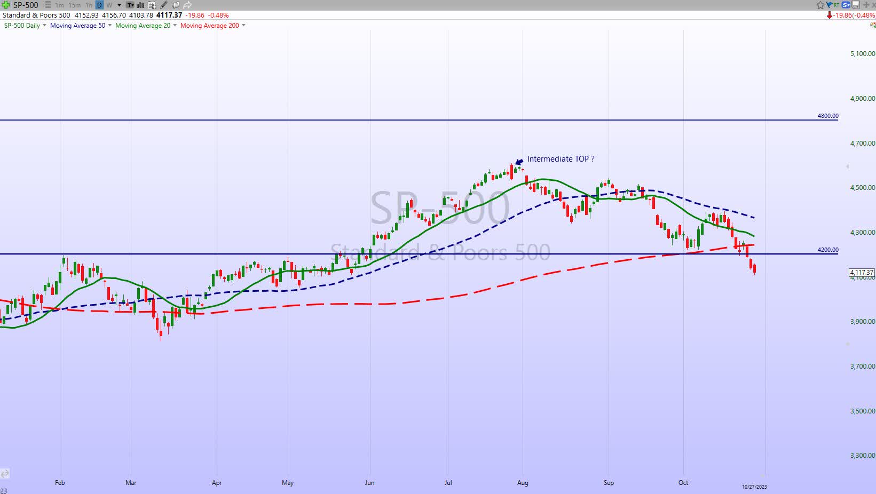This screenshot has width=876, height=494.
Task: Select the 1h interval tab
Action: tap(88, 5)
